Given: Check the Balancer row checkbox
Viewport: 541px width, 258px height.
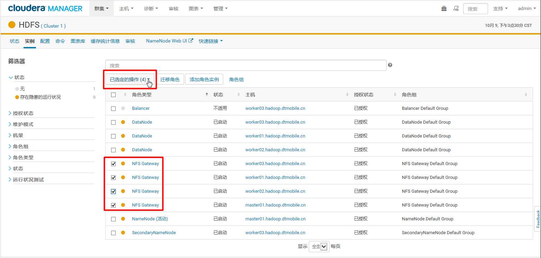Looking at the screenshot, I should (113, 108).
